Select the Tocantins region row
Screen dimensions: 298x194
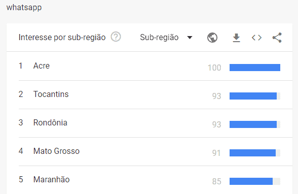(150, 94)
